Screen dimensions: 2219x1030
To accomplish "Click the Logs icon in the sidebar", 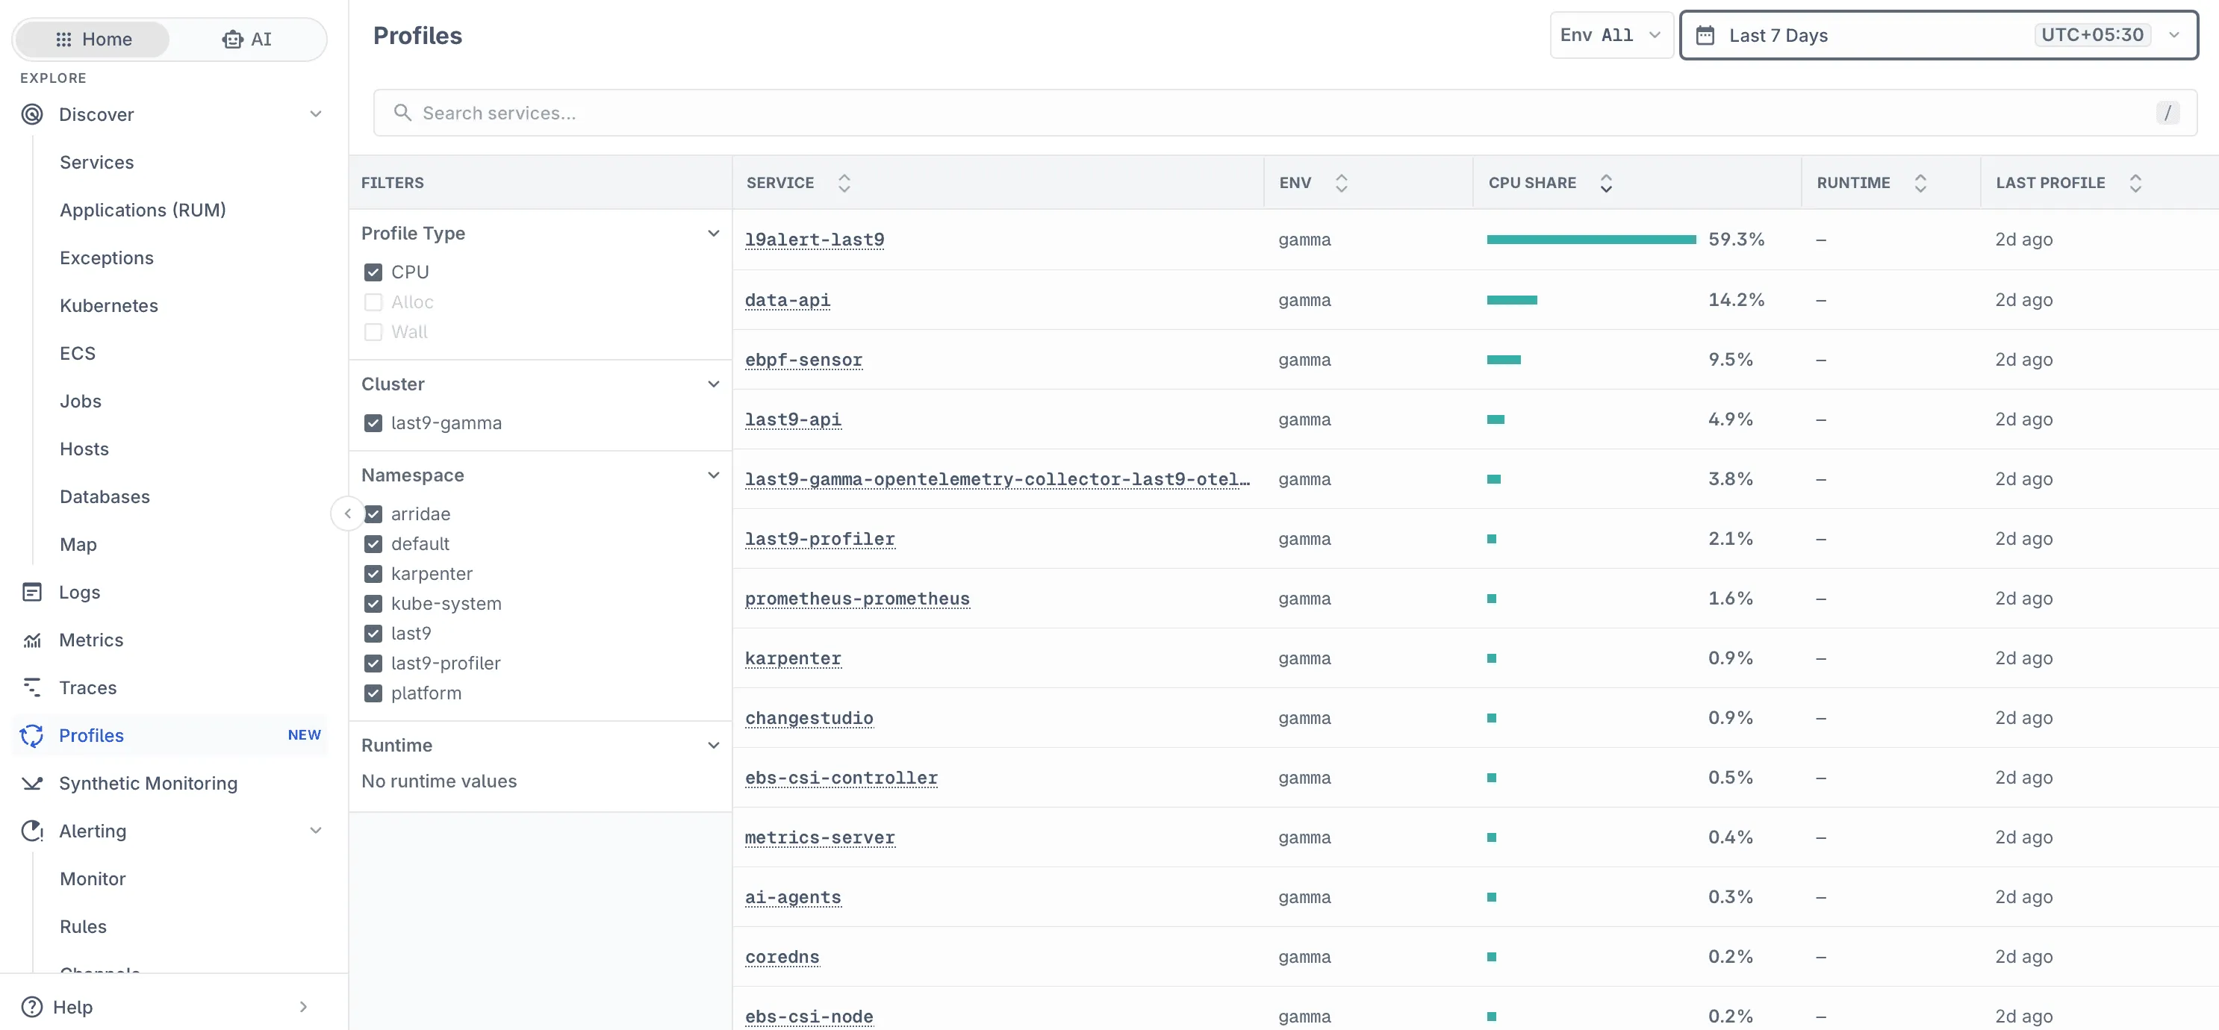I will click(x=32, y=592).
